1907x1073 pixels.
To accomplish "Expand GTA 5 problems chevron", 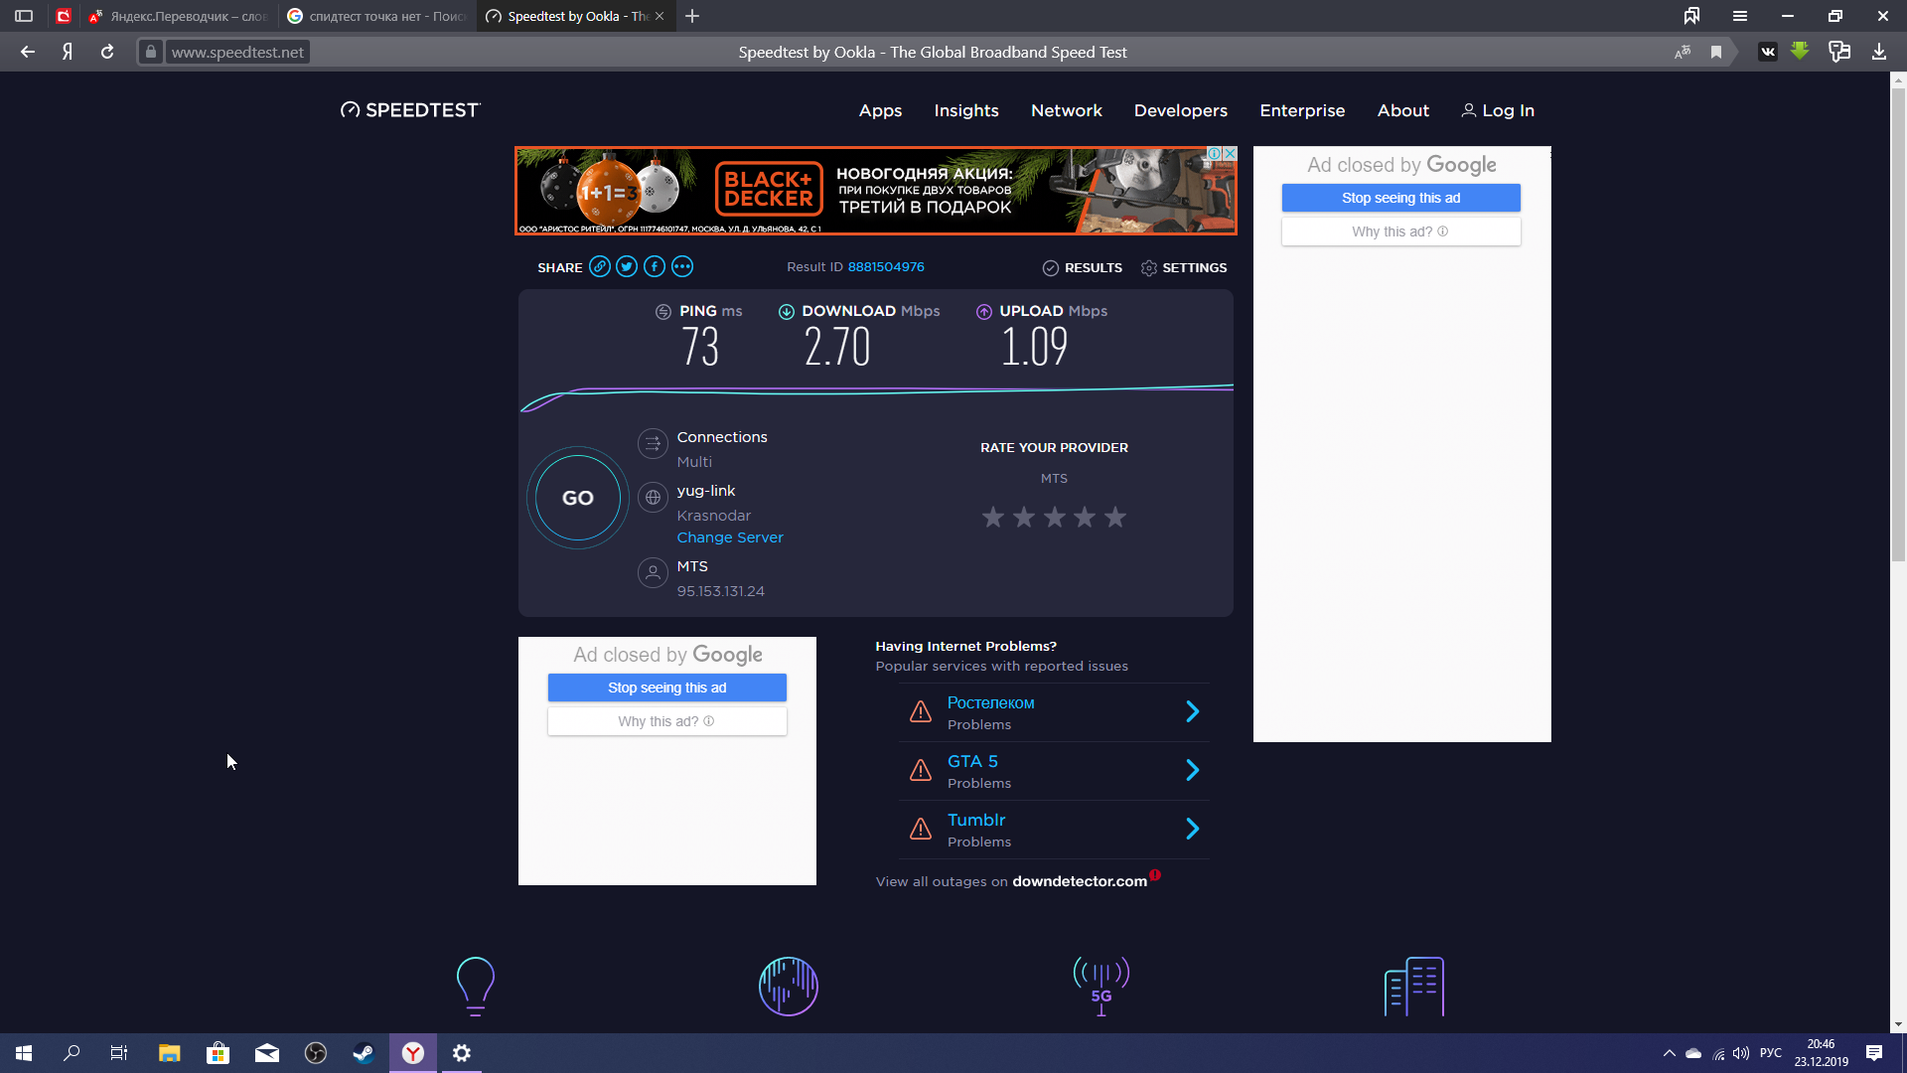I will coord(1193,770).
